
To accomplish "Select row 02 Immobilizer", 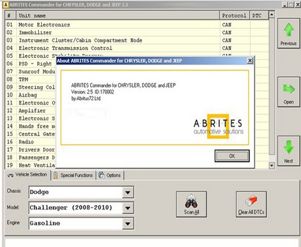I will (137, 33).
